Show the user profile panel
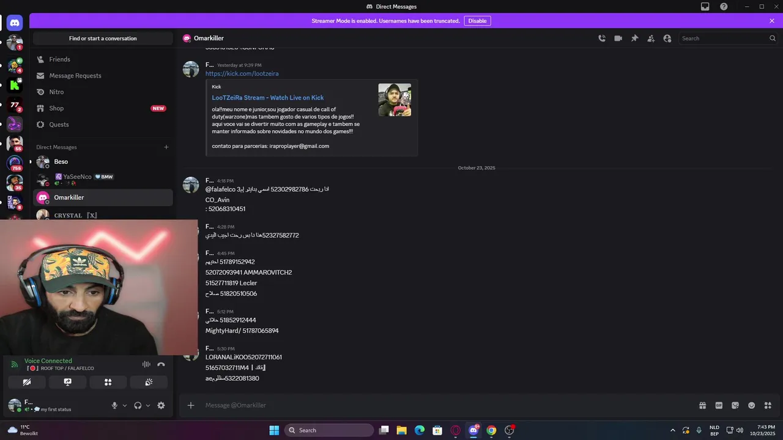The width and height of the screenshot is (783, 440). [667, 38]
